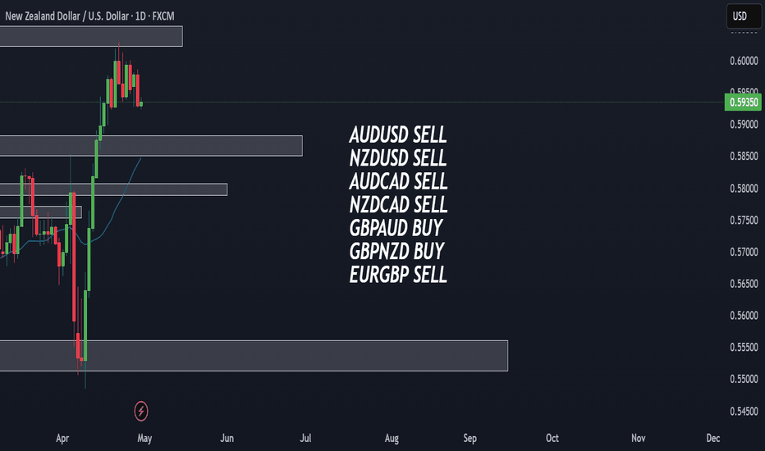
Task: Select the top resistance zone rectangle
Action: pos(91,36)
